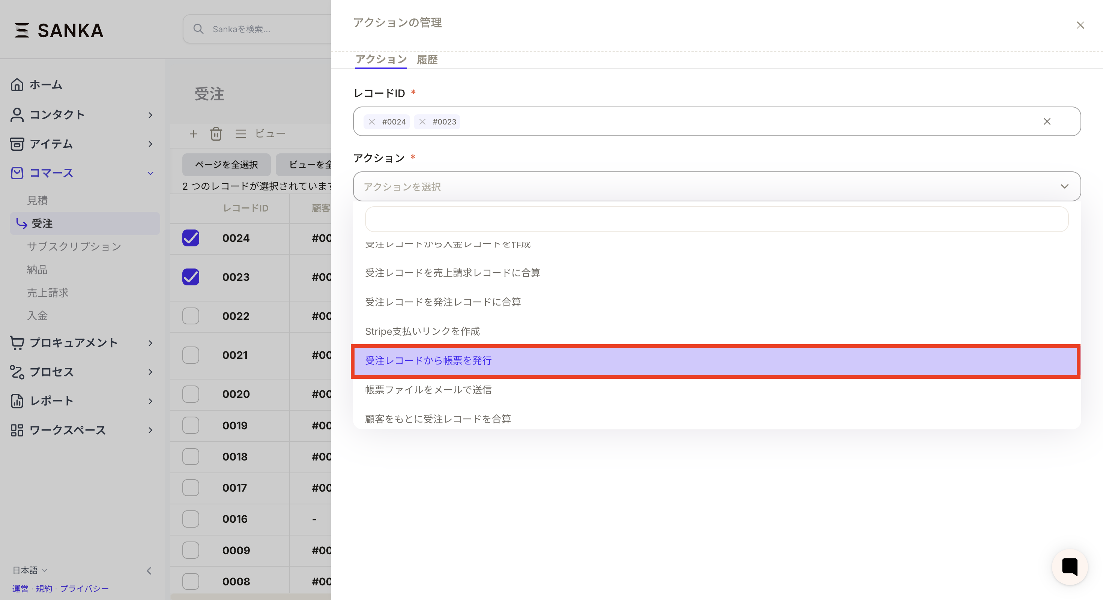The width and height of the screenshot is (1103, 600).
Task: Open the 日本語 language selector
Action: (x=29, y=570)
